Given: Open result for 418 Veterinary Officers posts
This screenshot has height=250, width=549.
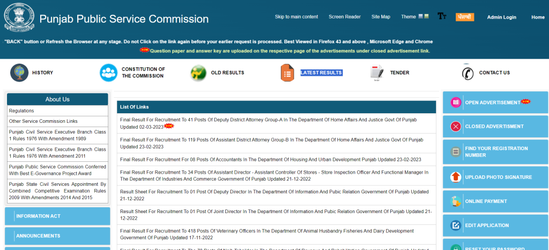Looking at the screenshot, I should [x=277, y=235].
